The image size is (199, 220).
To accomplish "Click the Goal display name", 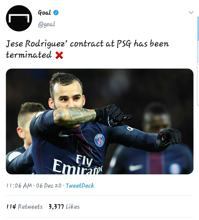I will point(44,13).
